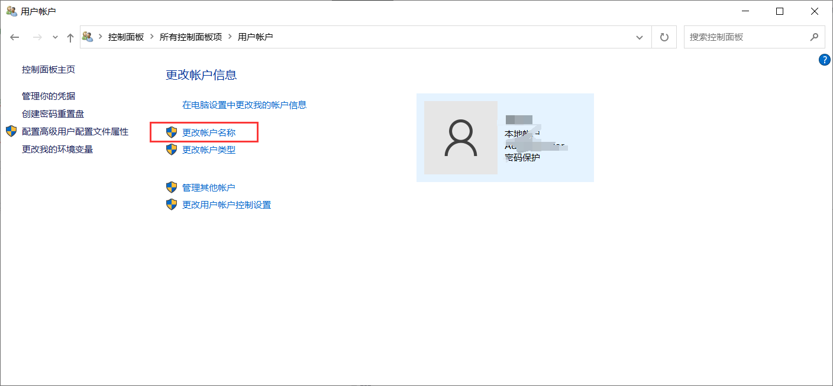This screenshot has height=386, width=833.
Task: Open the address bar history dropdown chevron
Action: click(639, 37)
